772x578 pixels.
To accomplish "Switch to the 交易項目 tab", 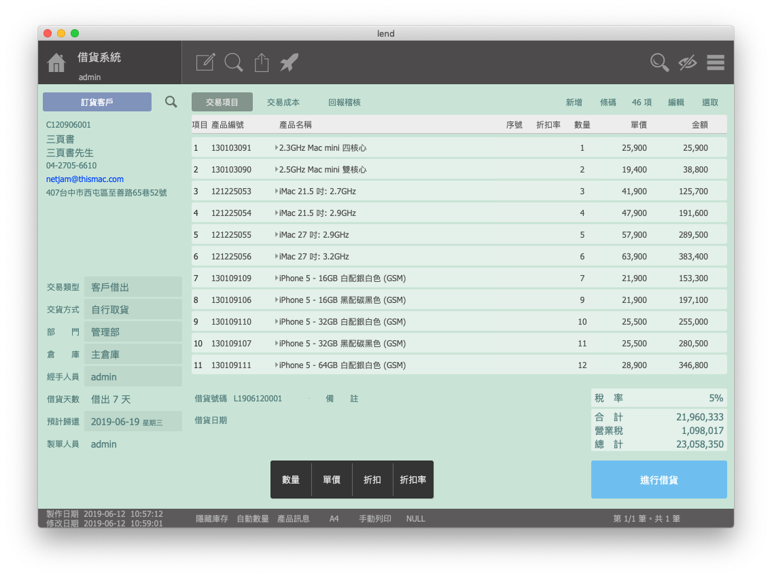I will (x=222, y=103).
